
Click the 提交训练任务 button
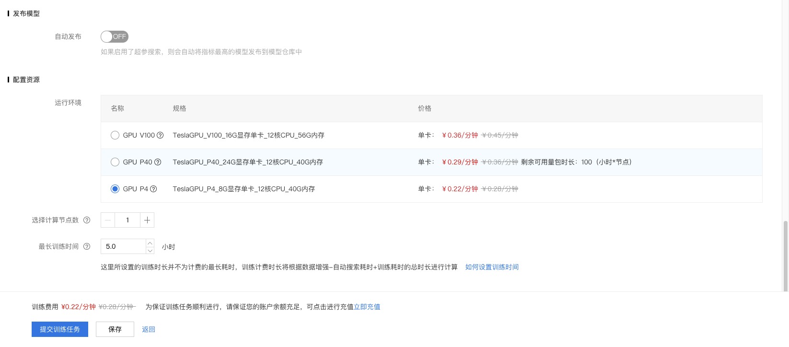(x=60, y=329)
